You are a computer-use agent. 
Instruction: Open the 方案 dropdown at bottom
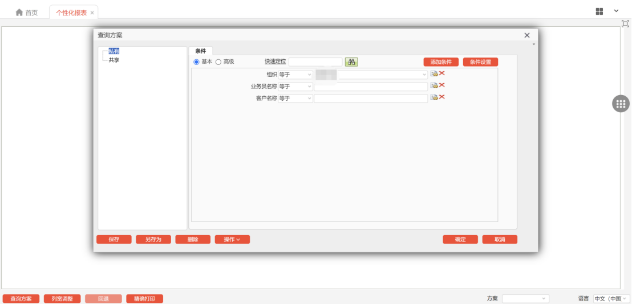525,298
